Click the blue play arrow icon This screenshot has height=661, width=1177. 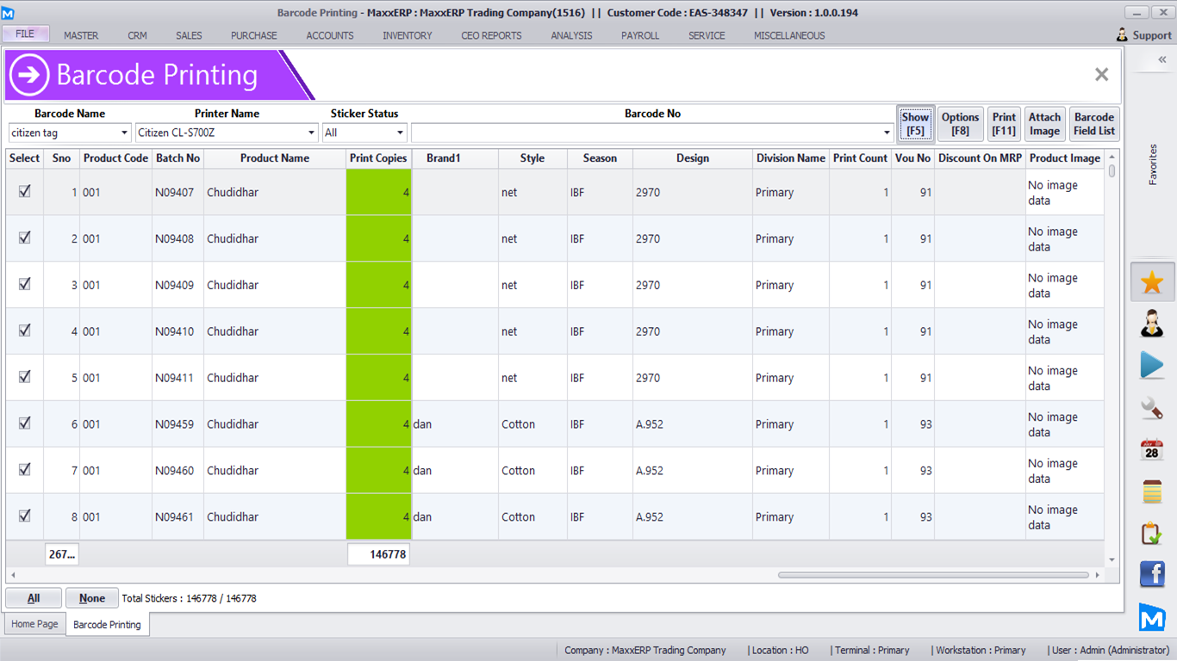pos(1152,365)
